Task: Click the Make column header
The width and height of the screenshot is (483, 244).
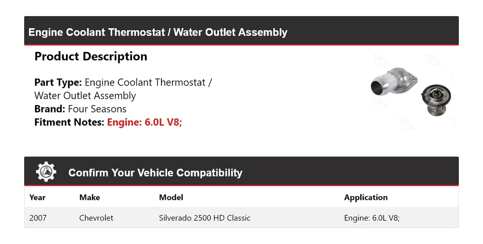Action: point(90,198)
